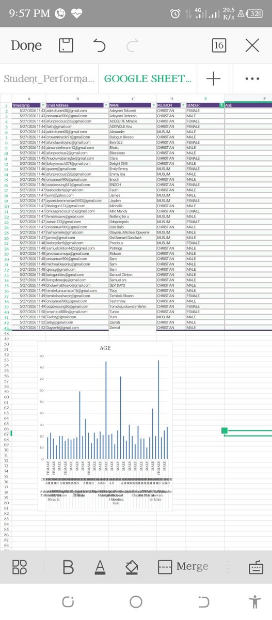Select name cell ADEWOLE Anu
Viewport: 272px width, 620px height.
133,127
